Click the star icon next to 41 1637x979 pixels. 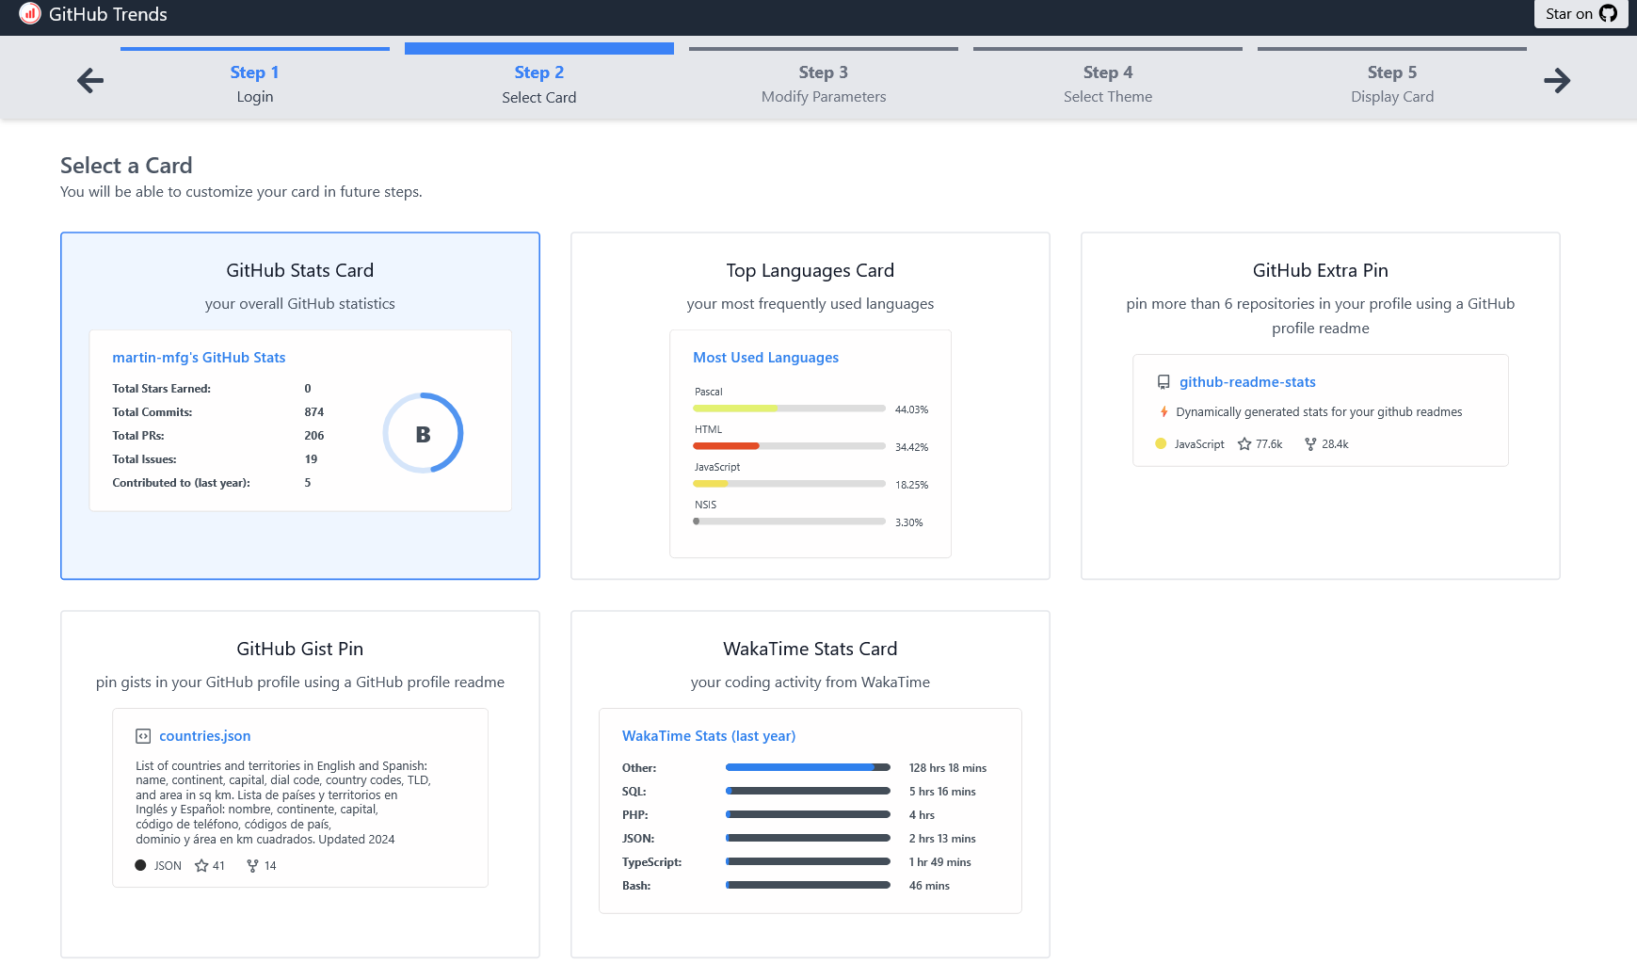tap(201, 866)
